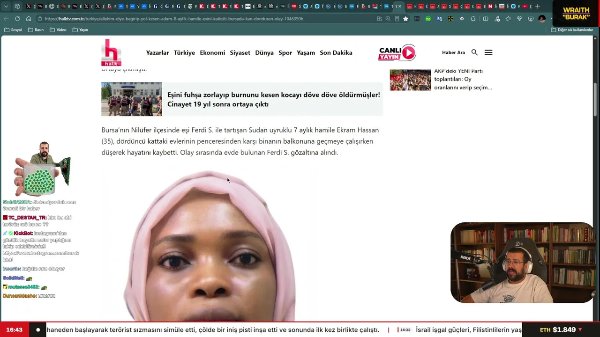Open the Video bookmarks folder
600x337 pixels.
58,30
